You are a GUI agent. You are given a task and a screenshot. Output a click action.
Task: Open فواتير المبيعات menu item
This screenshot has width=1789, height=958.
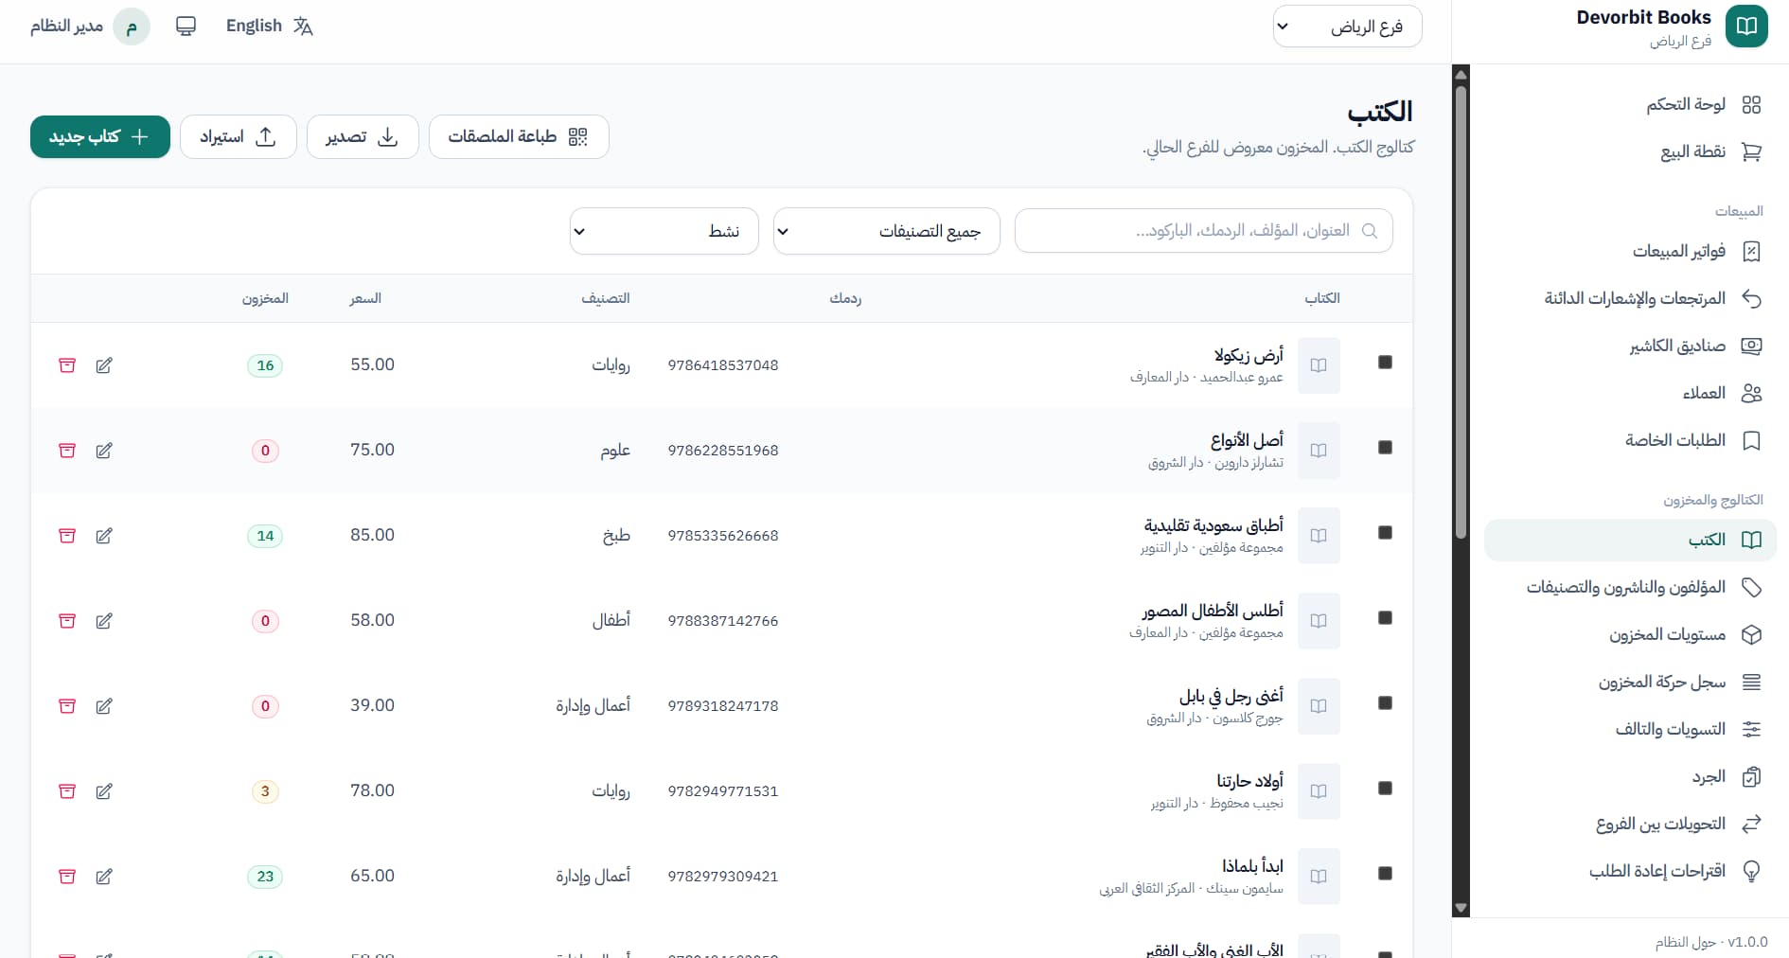point(1630,251)
